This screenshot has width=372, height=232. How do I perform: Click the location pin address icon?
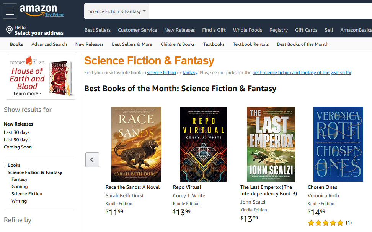(x=9, y=30)
